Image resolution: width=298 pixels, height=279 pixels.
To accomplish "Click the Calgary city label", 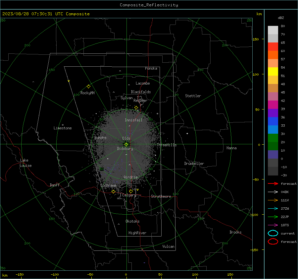I will point(129,195).
